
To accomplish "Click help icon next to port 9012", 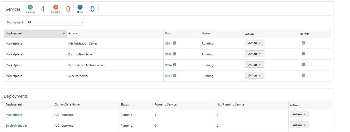I will pos(174,54).
